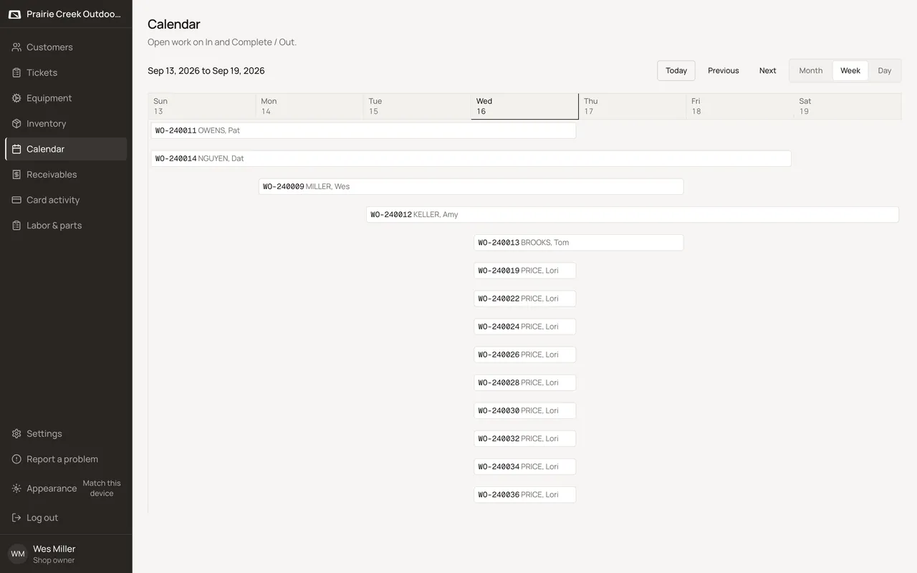Open work order WO-240028 PRICE, Lori
The width and height of the screenshot is (917, 573).
[x=525, y=382]
